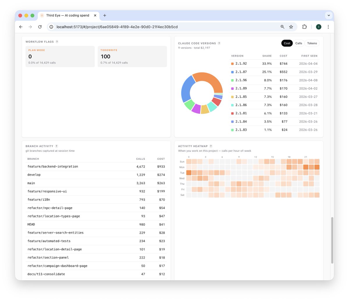Select the refactor/campaign-dashboard-page branch row
Image resolution: width=349 pixels, height=300 pixels.
(96, 266)
